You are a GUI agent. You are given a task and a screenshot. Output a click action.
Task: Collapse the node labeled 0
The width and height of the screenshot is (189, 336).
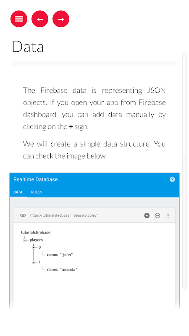coord(34,247)
